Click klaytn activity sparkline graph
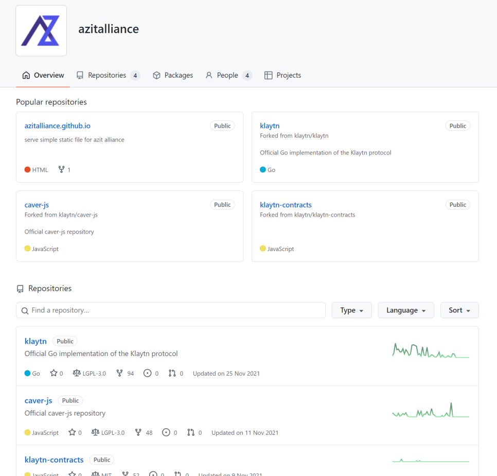The height and width of the screenshot is (476, 497). 431,350
